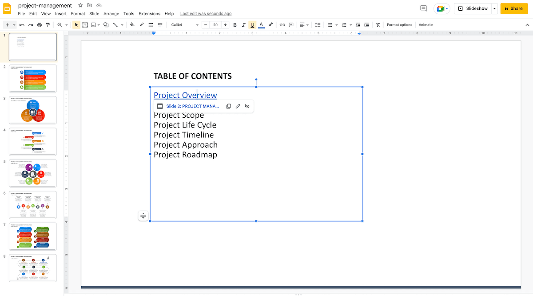Toggle bold formatting
The height and width of the screenshot is (296, 533).
(235, 25)
